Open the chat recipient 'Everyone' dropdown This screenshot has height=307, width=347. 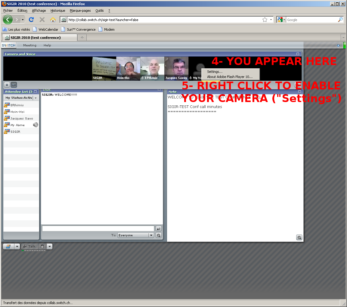tap(151, 235)
